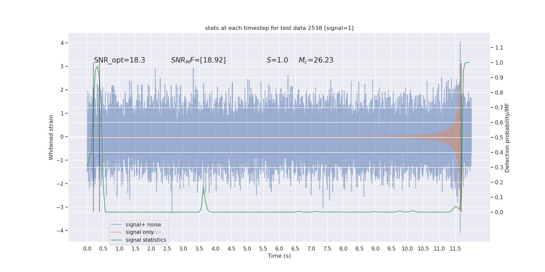Click the 5.5 time axis tick label
The image size is (545, 272).
(263, 249)
